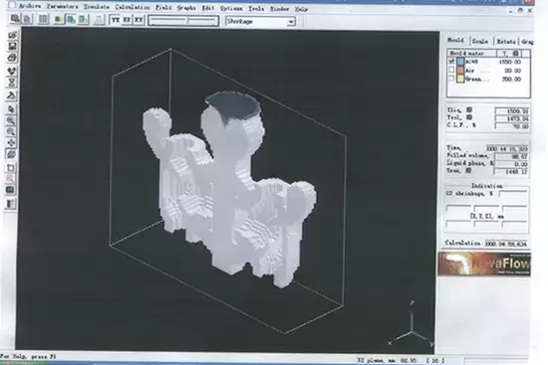Click the zoom magnifier tool in left toolbar
This screenshot has width=548, height=365.
11,121
